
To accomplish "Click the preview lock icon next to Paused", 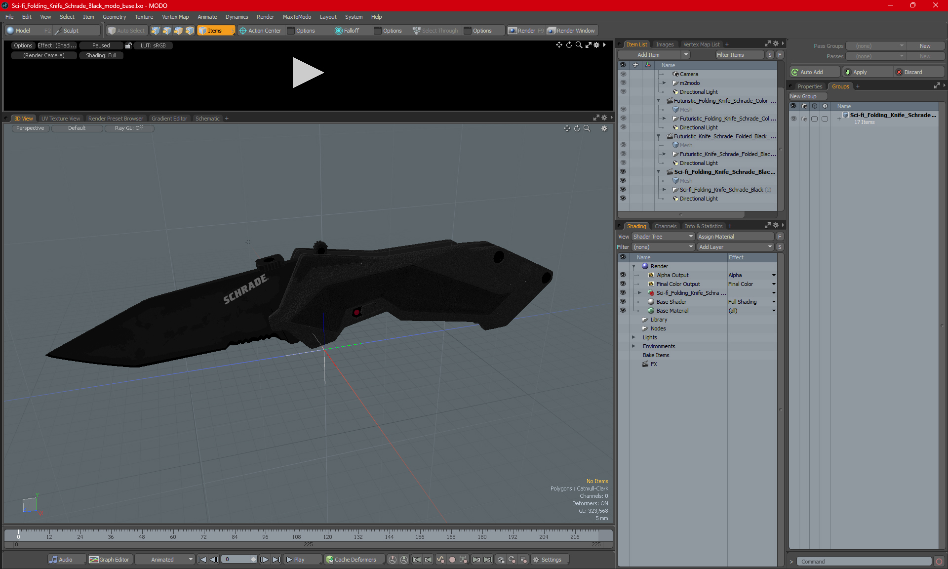I will (128, 45).
